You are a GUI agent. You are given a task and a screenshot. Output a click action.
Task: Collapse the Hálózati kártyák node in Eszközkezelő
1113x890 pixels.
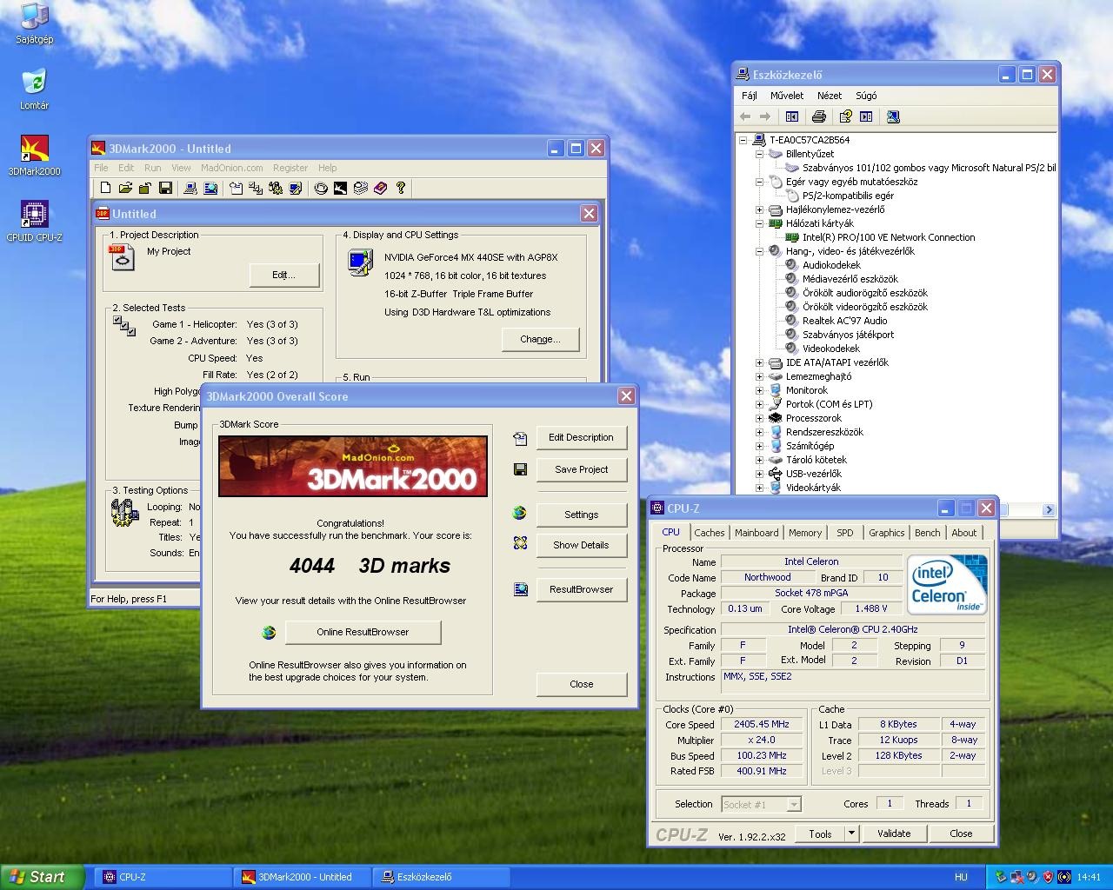(759, 223)
